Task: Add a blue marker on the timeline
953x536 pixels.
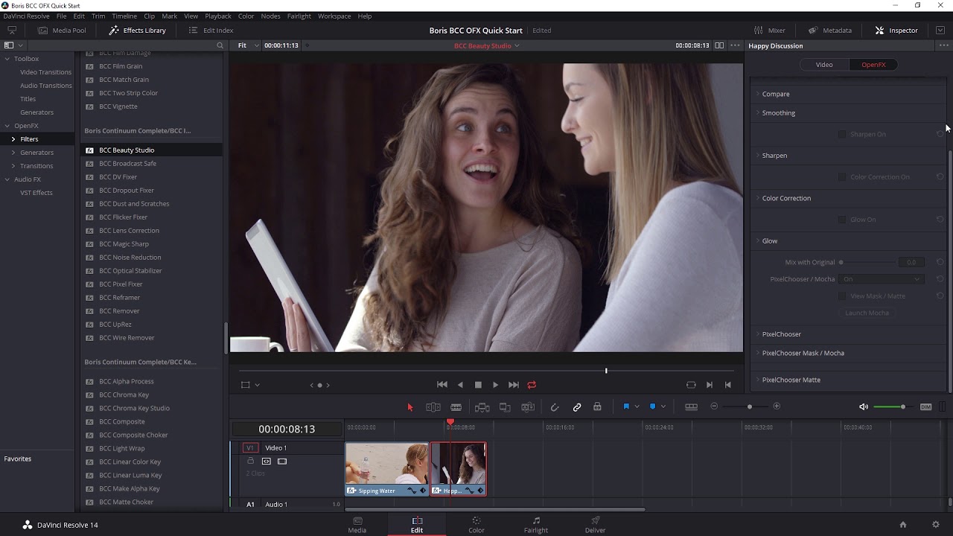Action: tap(653, 406)
